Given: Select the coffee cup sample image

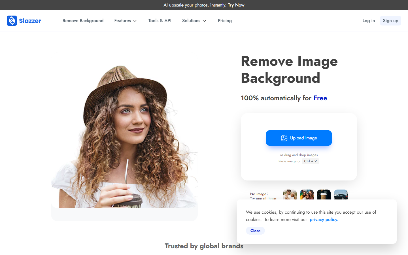Looking at the screenshot, I should tap(324, 195).
